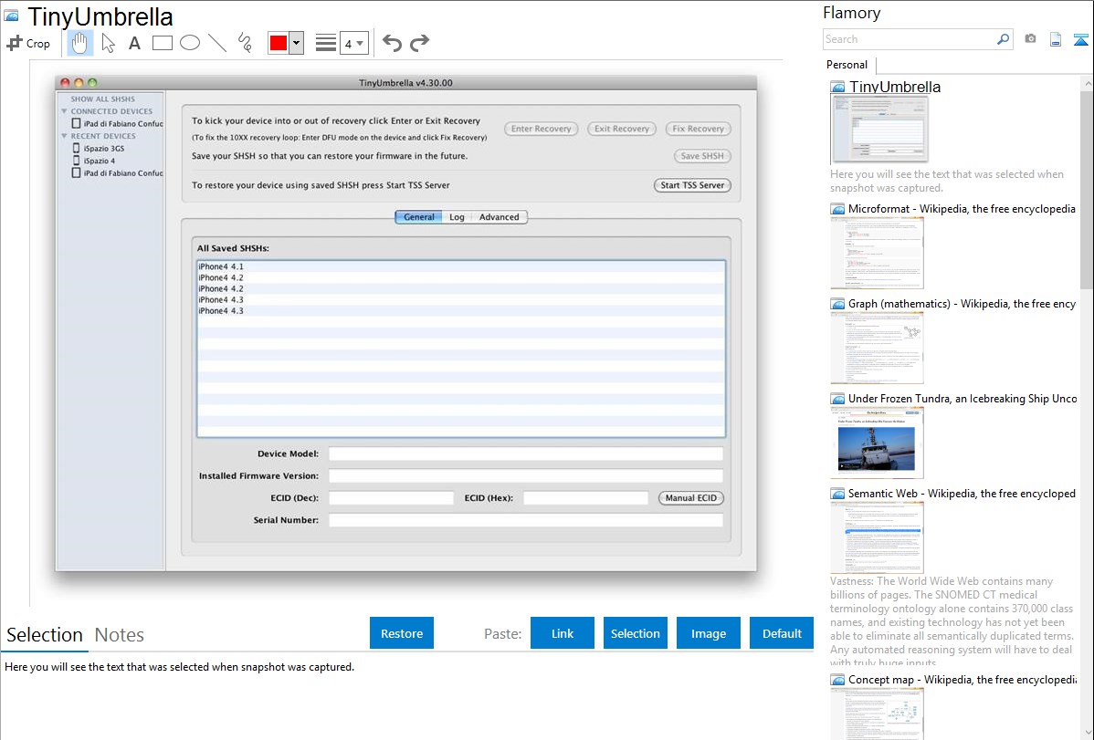Viewport: 1094px width, 740px height.
Task: Open the Under Frozen Tundra snapshot thumbnail
Action: [x=877, y=443]
